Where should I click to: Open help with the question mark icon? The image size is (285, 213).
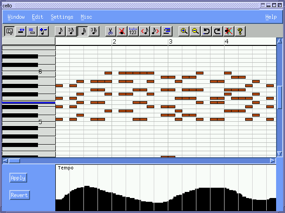tap(240, 31)
